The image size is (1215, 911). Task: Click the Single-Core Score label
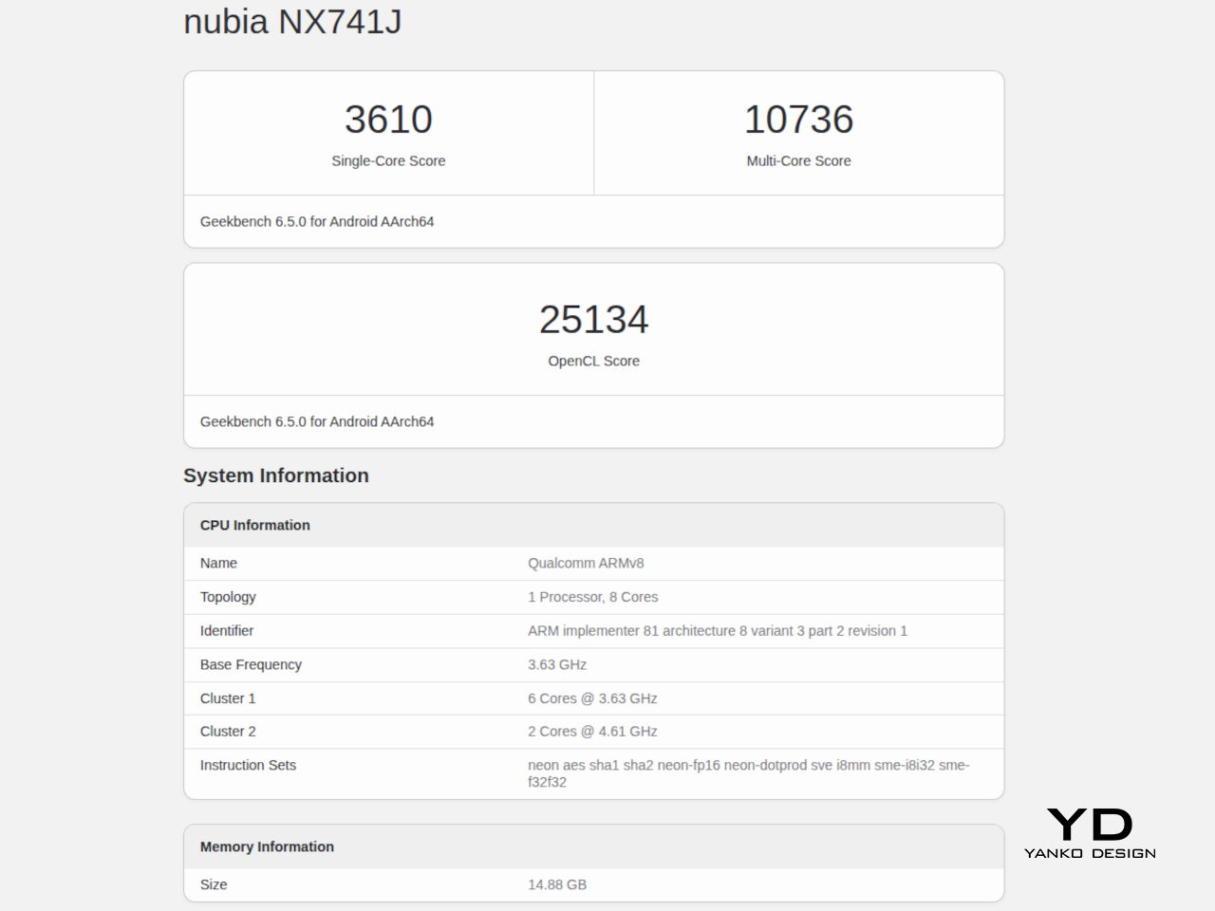click(388, 161)
